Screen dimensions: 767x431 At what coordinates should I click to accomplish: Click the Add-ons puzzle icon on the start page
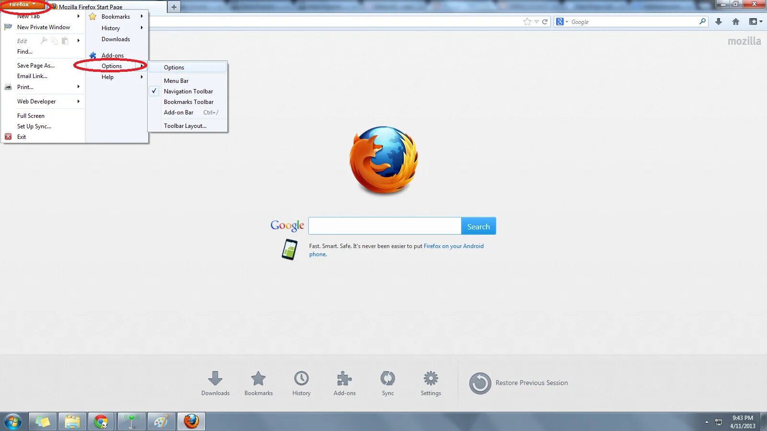[345, 378]
